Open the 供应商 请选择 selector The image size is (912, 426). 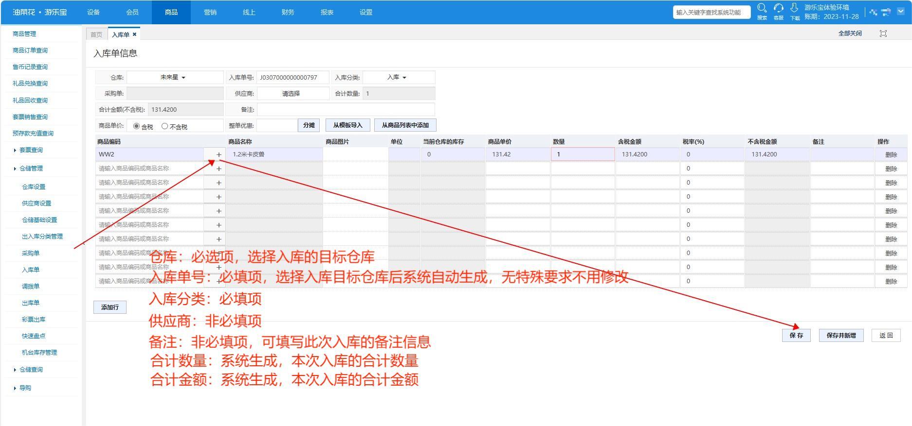pyautogui.click(x=293, y=93)
